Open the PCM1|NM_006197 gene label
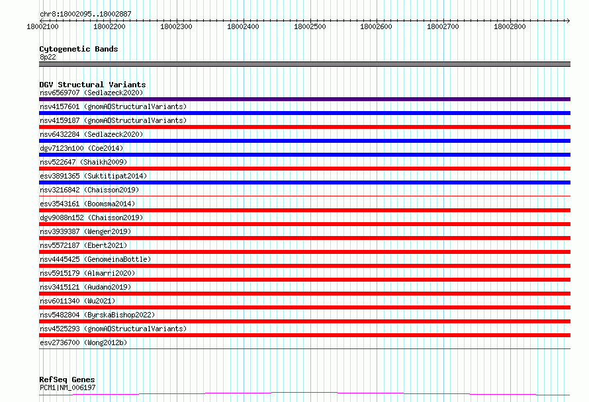The height and width of the screenshot is (402, 589). click(x=68, y=387)
